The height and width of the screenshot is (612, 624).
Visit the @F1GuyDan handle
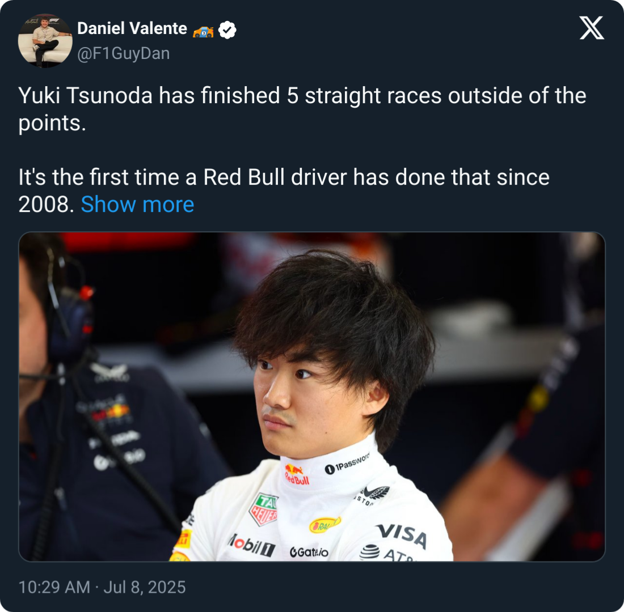click(x=124, y=53)
